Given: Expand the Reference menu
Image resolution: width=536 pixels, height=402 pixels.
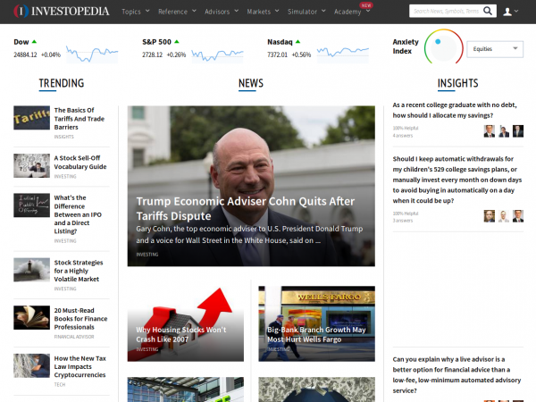Looking at the screenshot, I should (x=177, y=12).
